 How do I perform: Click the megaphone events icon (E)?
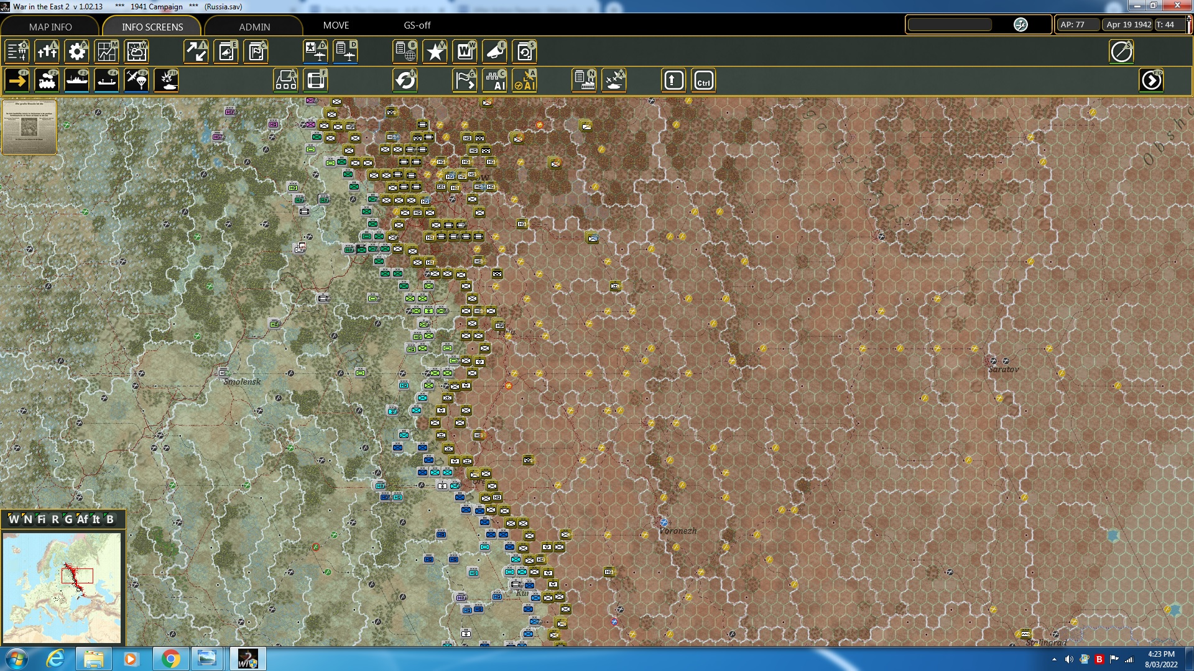point(494,52)
